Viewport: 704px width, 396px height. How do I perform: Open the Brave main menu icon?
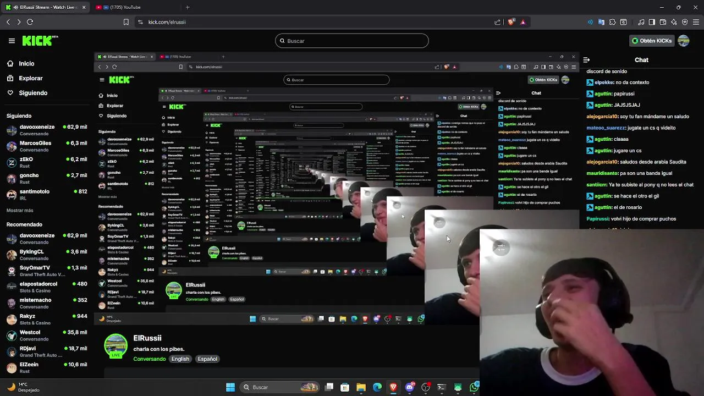[696, 22]
